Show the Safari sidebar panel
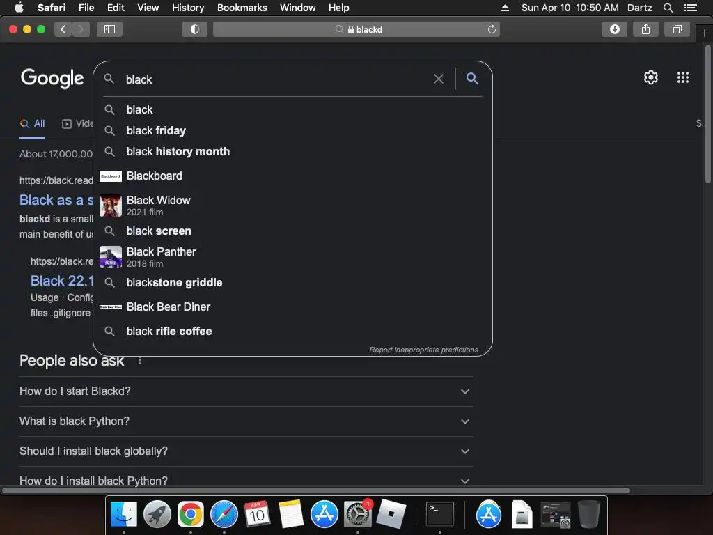Viewport: 713px width, 535px height. 109,29
